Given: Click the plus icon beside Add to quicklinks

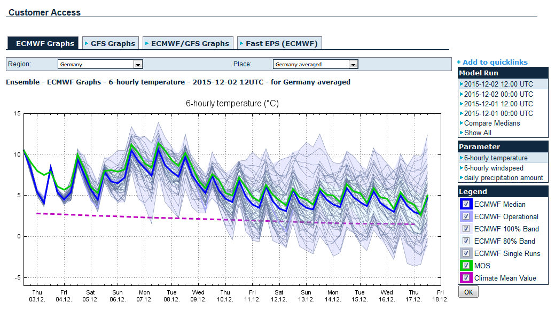Looking at the screenshot, I should [x=459, y=63].
